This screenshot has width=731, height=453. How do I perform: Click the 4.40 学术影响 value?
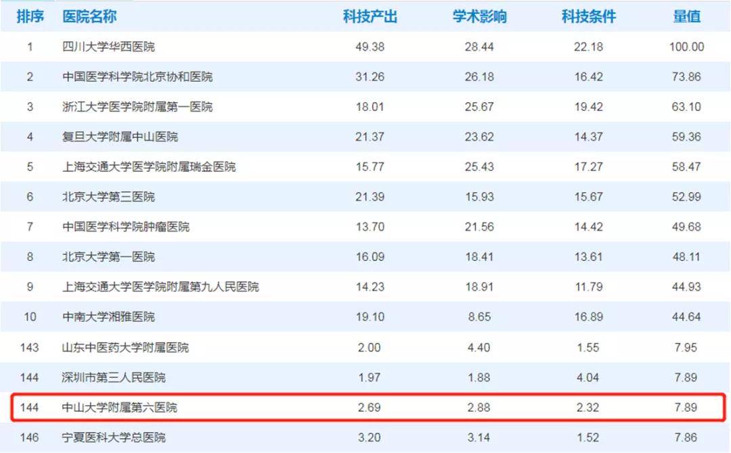[x=479, y=348]
